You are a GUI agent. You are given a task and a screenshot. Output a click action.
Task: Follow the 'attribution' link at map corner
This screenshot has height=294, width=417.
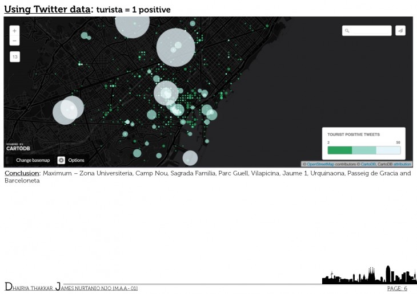(402, 164)
